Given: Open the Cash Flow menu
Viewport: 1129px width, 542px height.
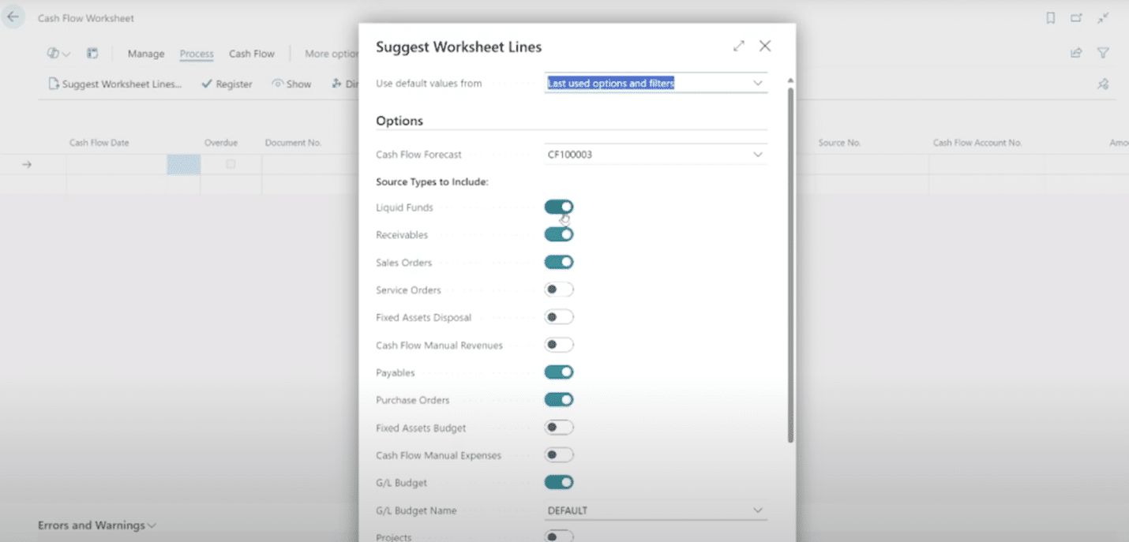Looking at the screenshot, I should pyautogui.click(x=252, y=54).
